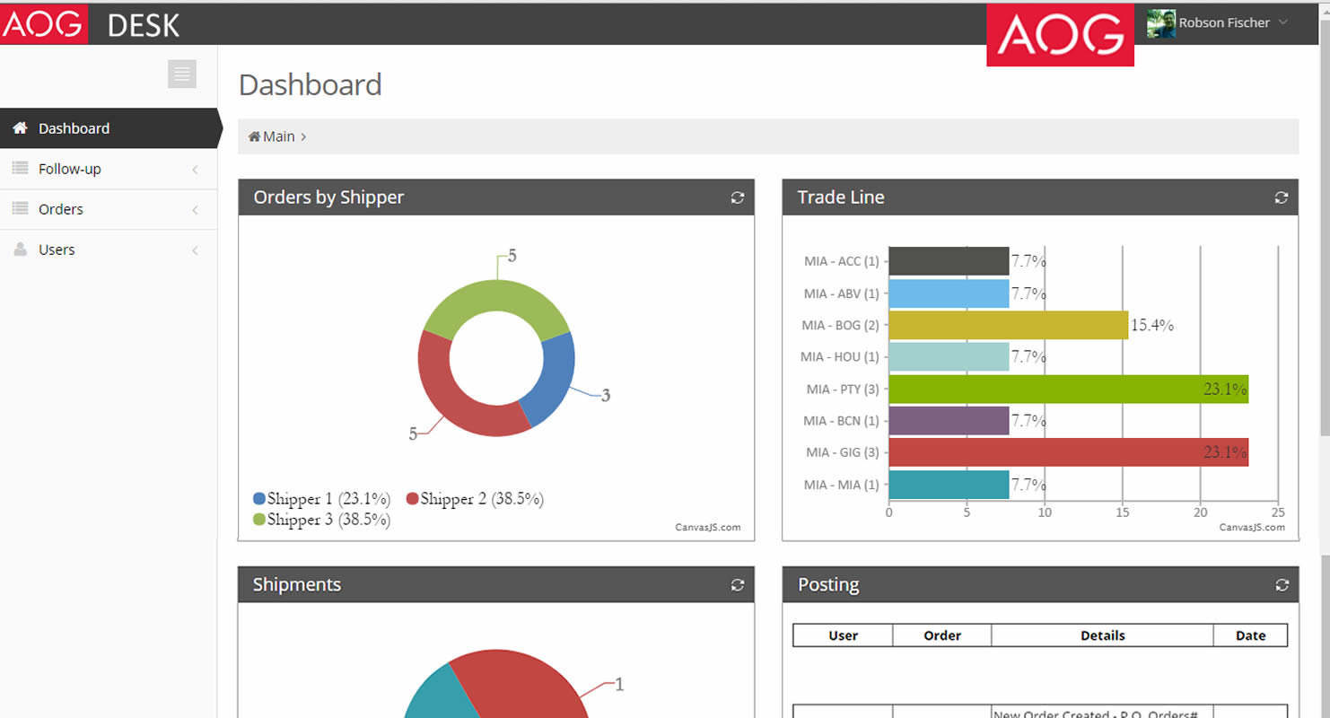Click the AOG logo in the top-left header
The image size is (1330, 718).
pyautogui.click(x=44, y=23)
